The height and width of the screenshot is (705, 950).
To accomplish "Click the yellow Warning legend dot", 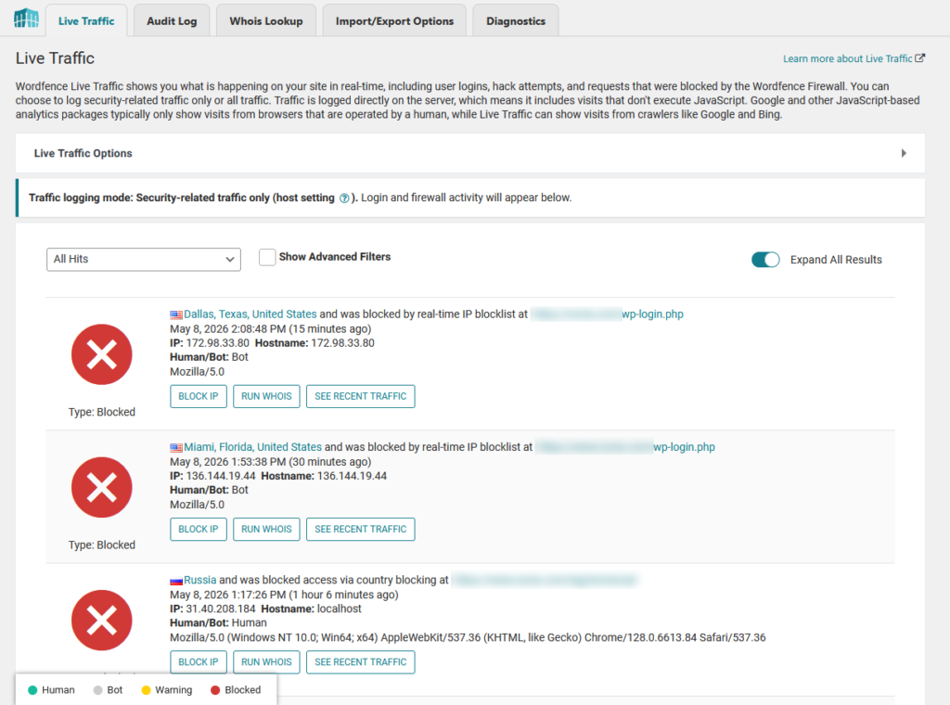I will pyautogui.click(x=146, y=690).
